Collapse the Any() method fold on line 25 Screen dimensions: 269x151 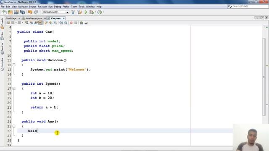pos(14,126)
